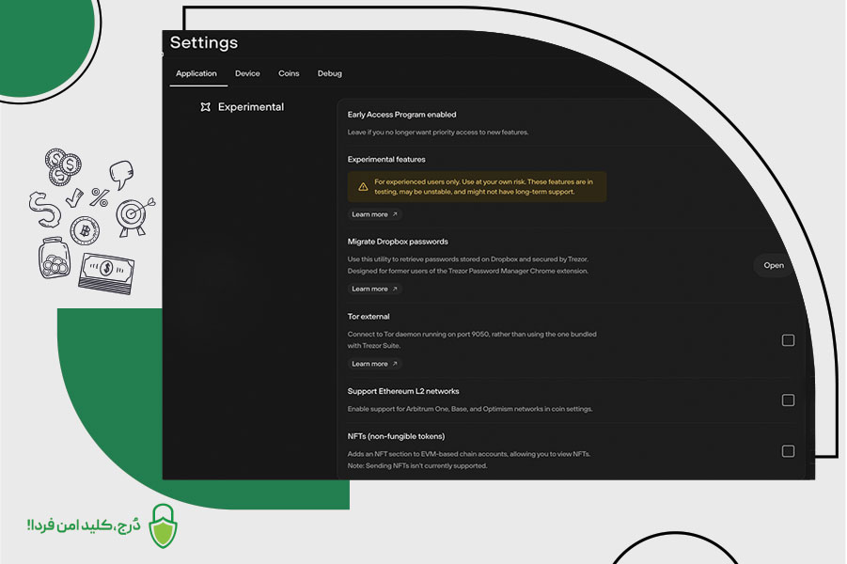Click the Experimental features heading
The image size is (847, 564).
point(386,160)
